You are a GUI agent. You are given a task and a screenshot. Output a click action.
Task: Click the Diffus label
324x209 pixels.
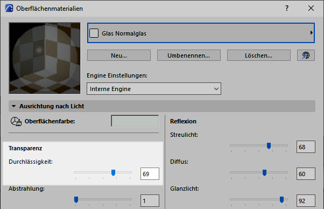pos(179,162)
